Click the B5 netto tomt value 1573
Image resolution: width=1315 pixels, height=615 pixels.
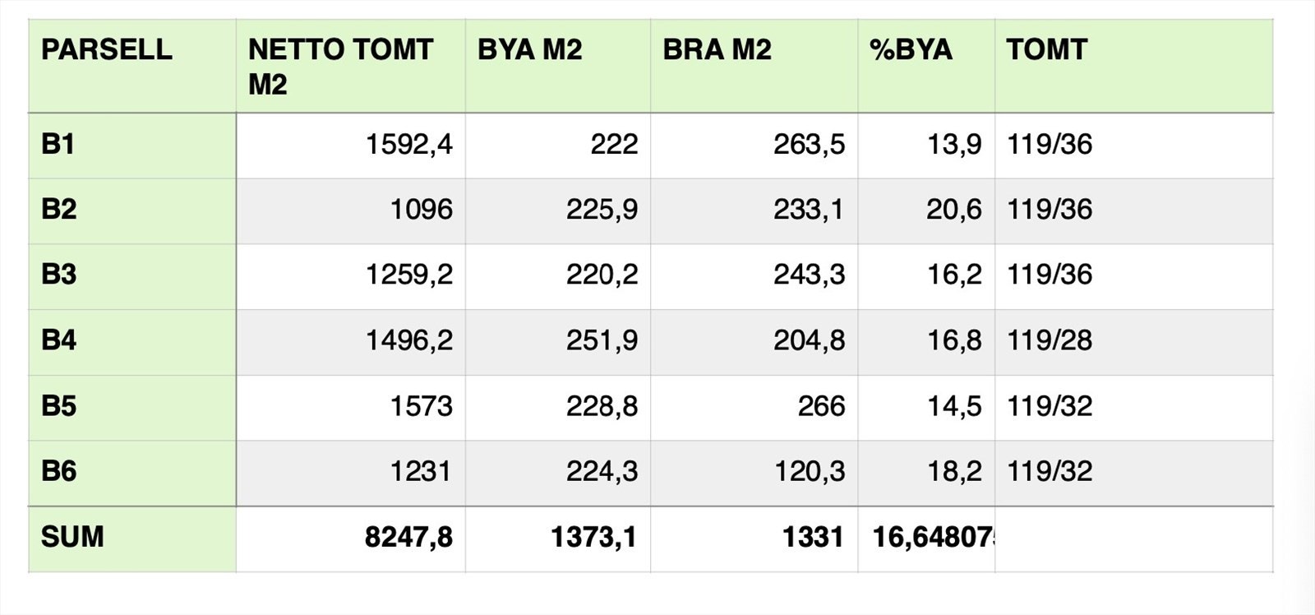pos(421,406)
